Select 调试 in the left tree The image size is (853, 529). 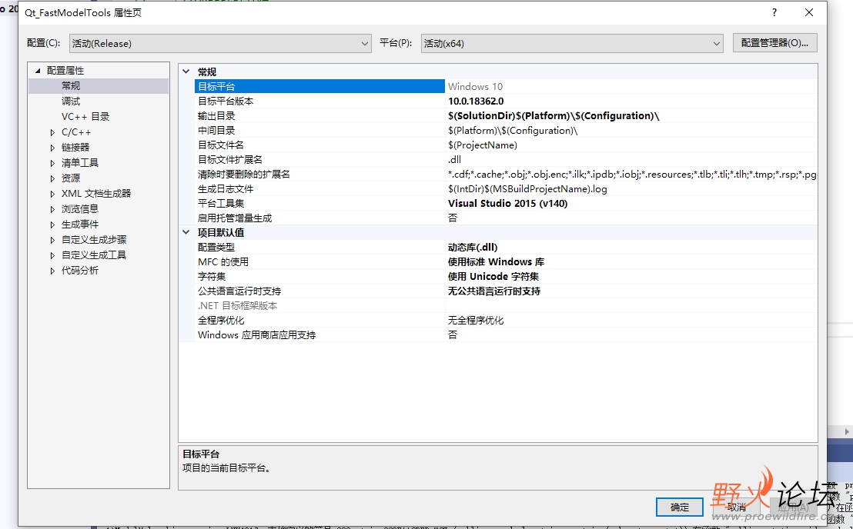71,101
